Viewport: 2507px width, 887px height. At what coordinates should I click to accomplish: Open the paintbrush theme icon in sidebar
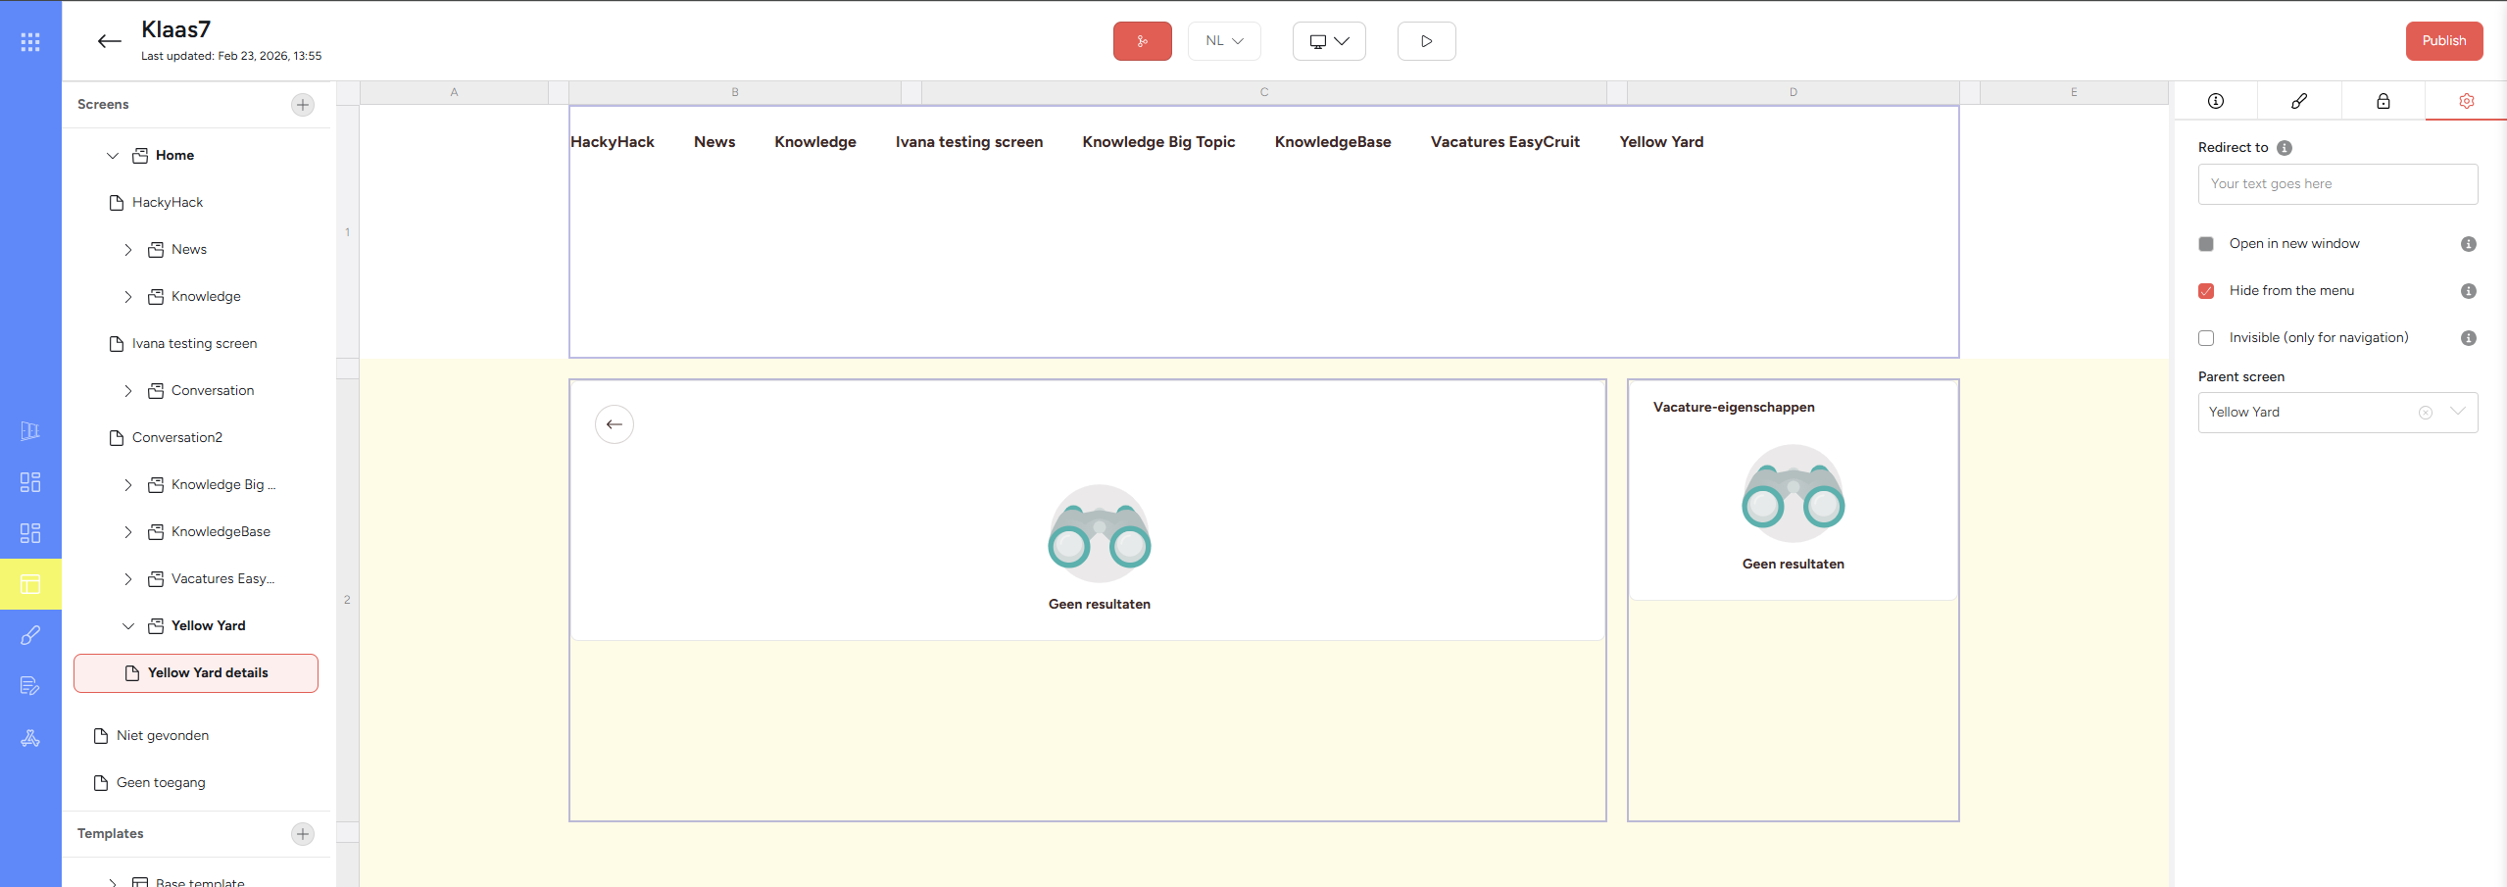point(30,635)
